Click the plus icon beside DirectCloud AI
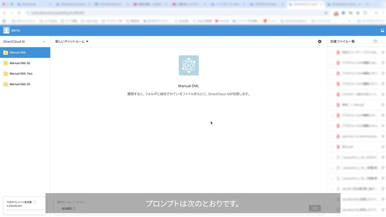The image size is (386, 217). click(x=44, y=42)
